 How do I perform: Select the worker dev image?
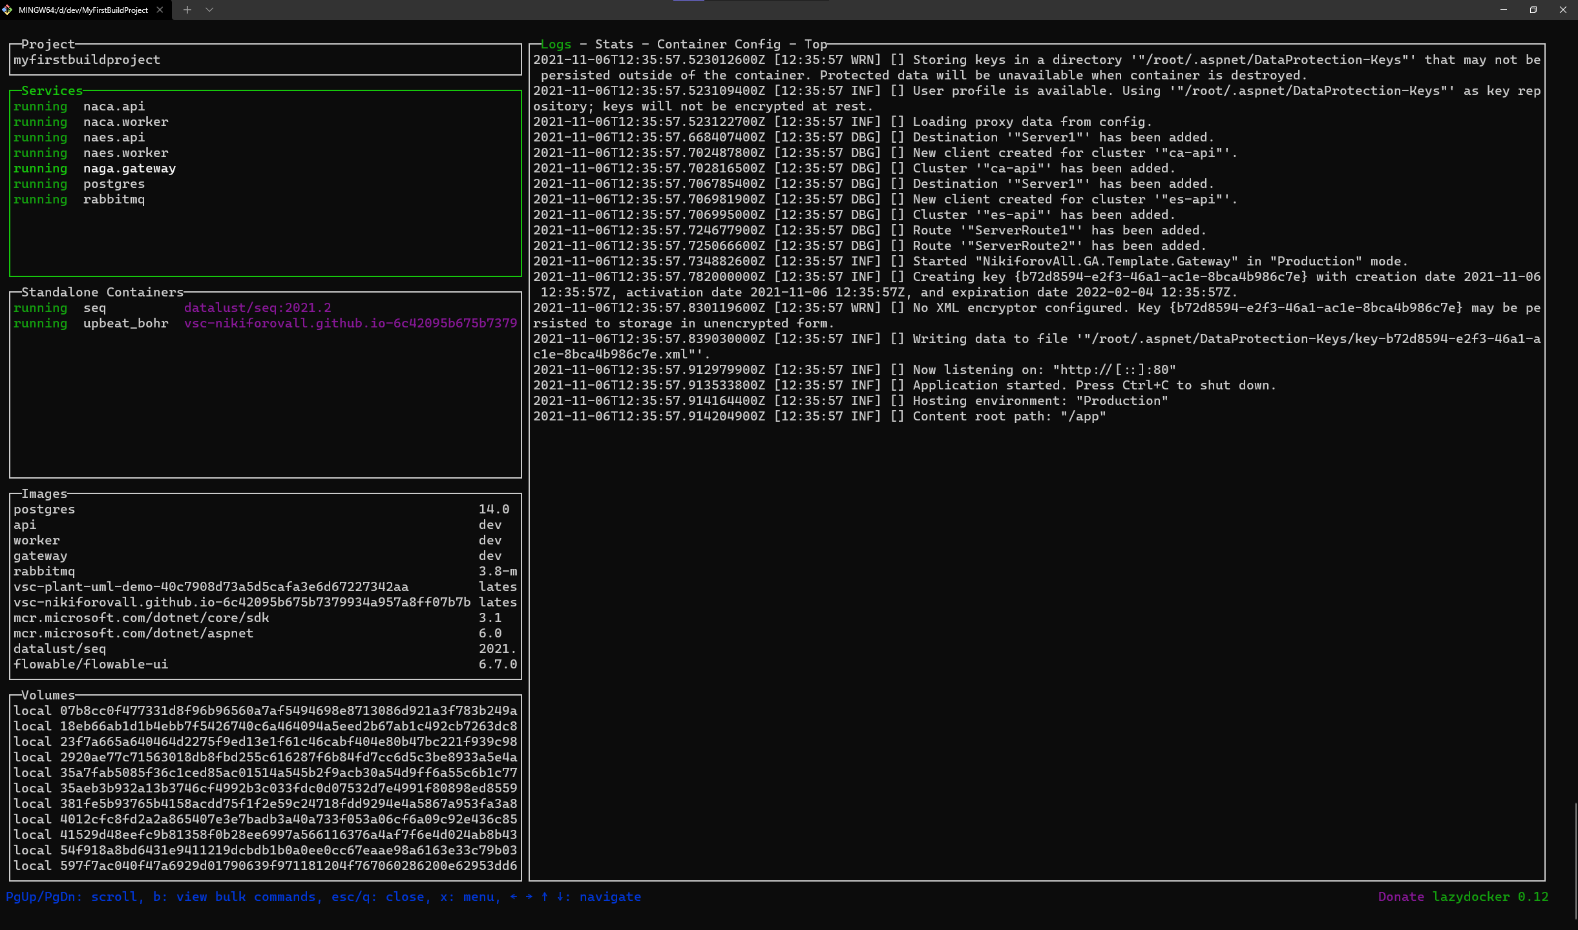(x=266, y=540)
